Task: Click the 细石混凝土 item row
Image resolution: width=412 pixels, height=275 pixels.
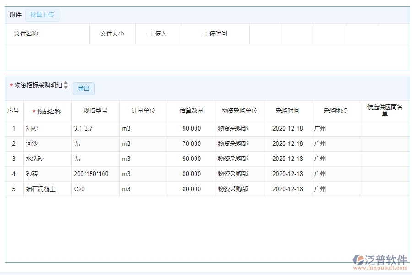Action: pyautogui.click(x=47, y=189)
